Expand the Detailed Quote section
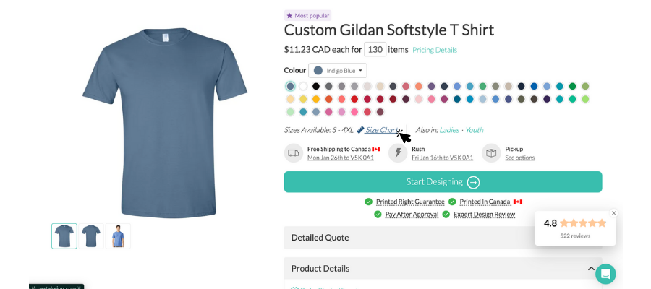651x289 pixels. pos(443,238)
